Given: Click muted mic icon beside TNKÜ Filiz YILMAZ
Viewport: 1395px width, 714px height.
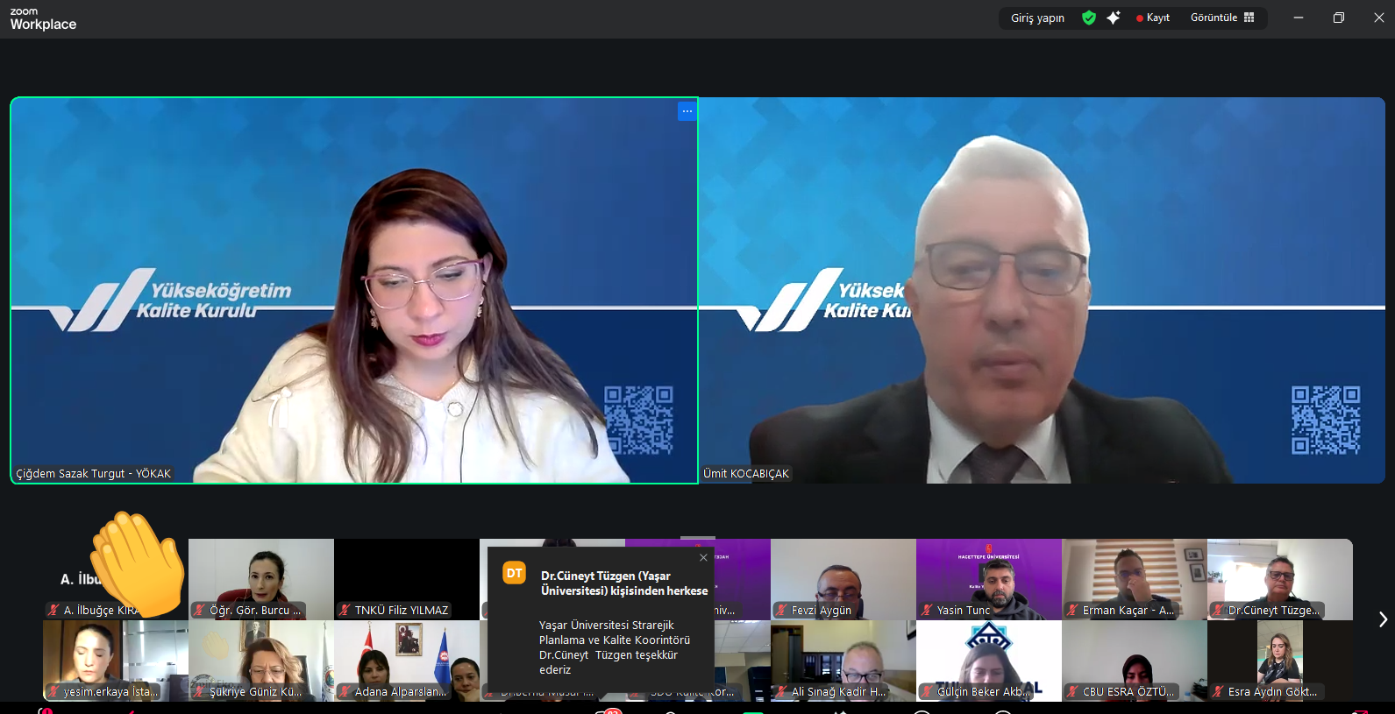Looking at the screenshot, I should pos(345,610).
